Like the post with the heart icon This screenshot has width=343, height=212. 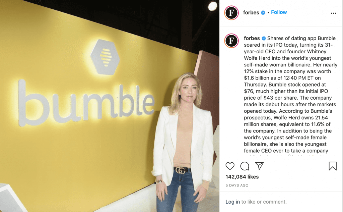(x=230, y=166)
